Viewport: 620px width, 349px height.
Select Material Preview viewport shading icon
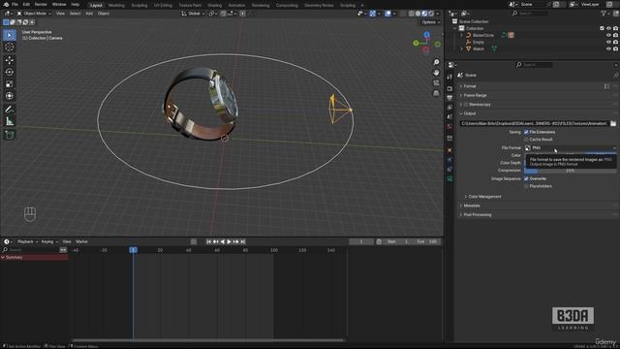pos(424,14)
